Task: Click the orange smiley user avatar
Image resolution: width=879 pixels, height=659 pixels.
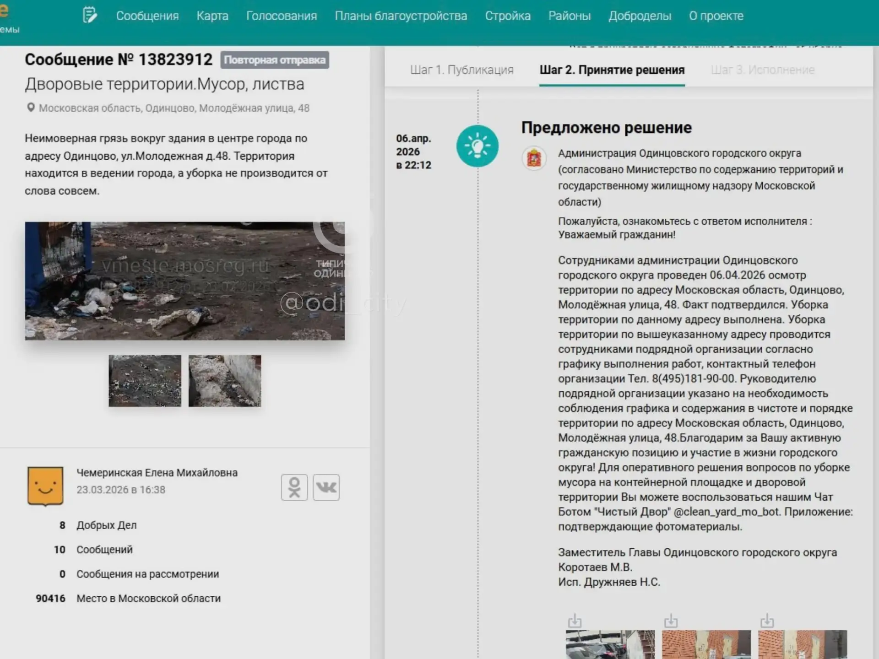Action: point(45,486)
